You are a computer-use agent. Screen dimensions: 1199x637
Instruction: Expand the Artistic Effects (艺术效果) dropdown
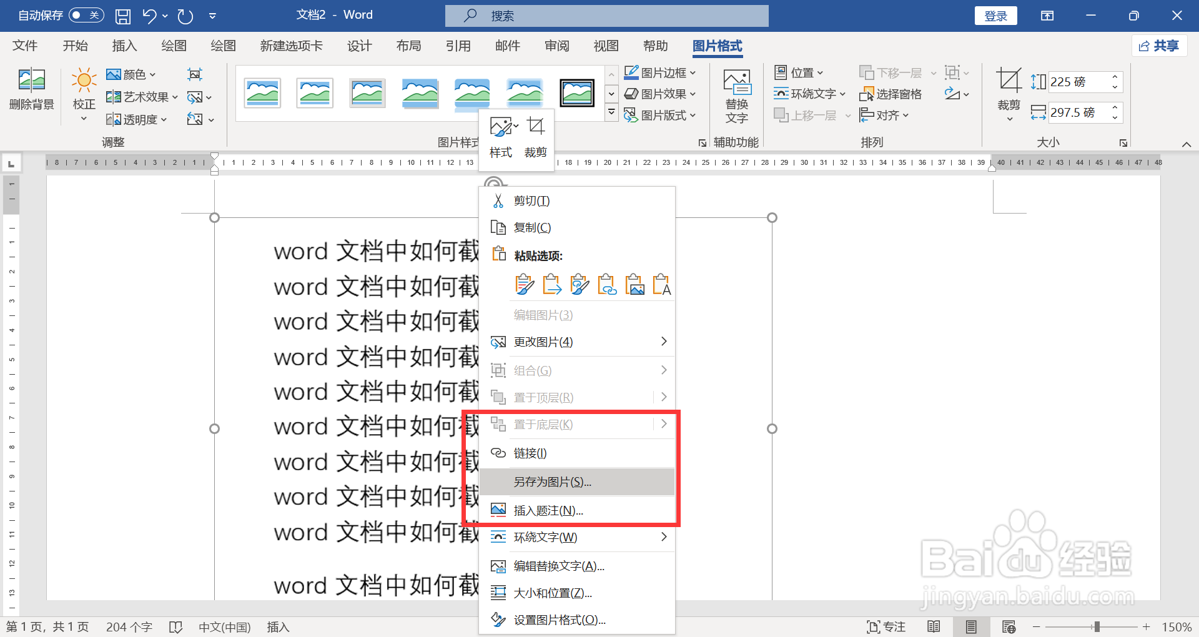142,96
